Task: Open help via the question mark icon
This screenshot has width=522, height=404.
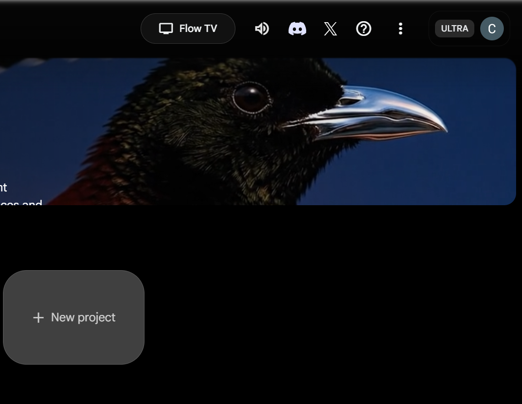Action: [x=364, y=29]
